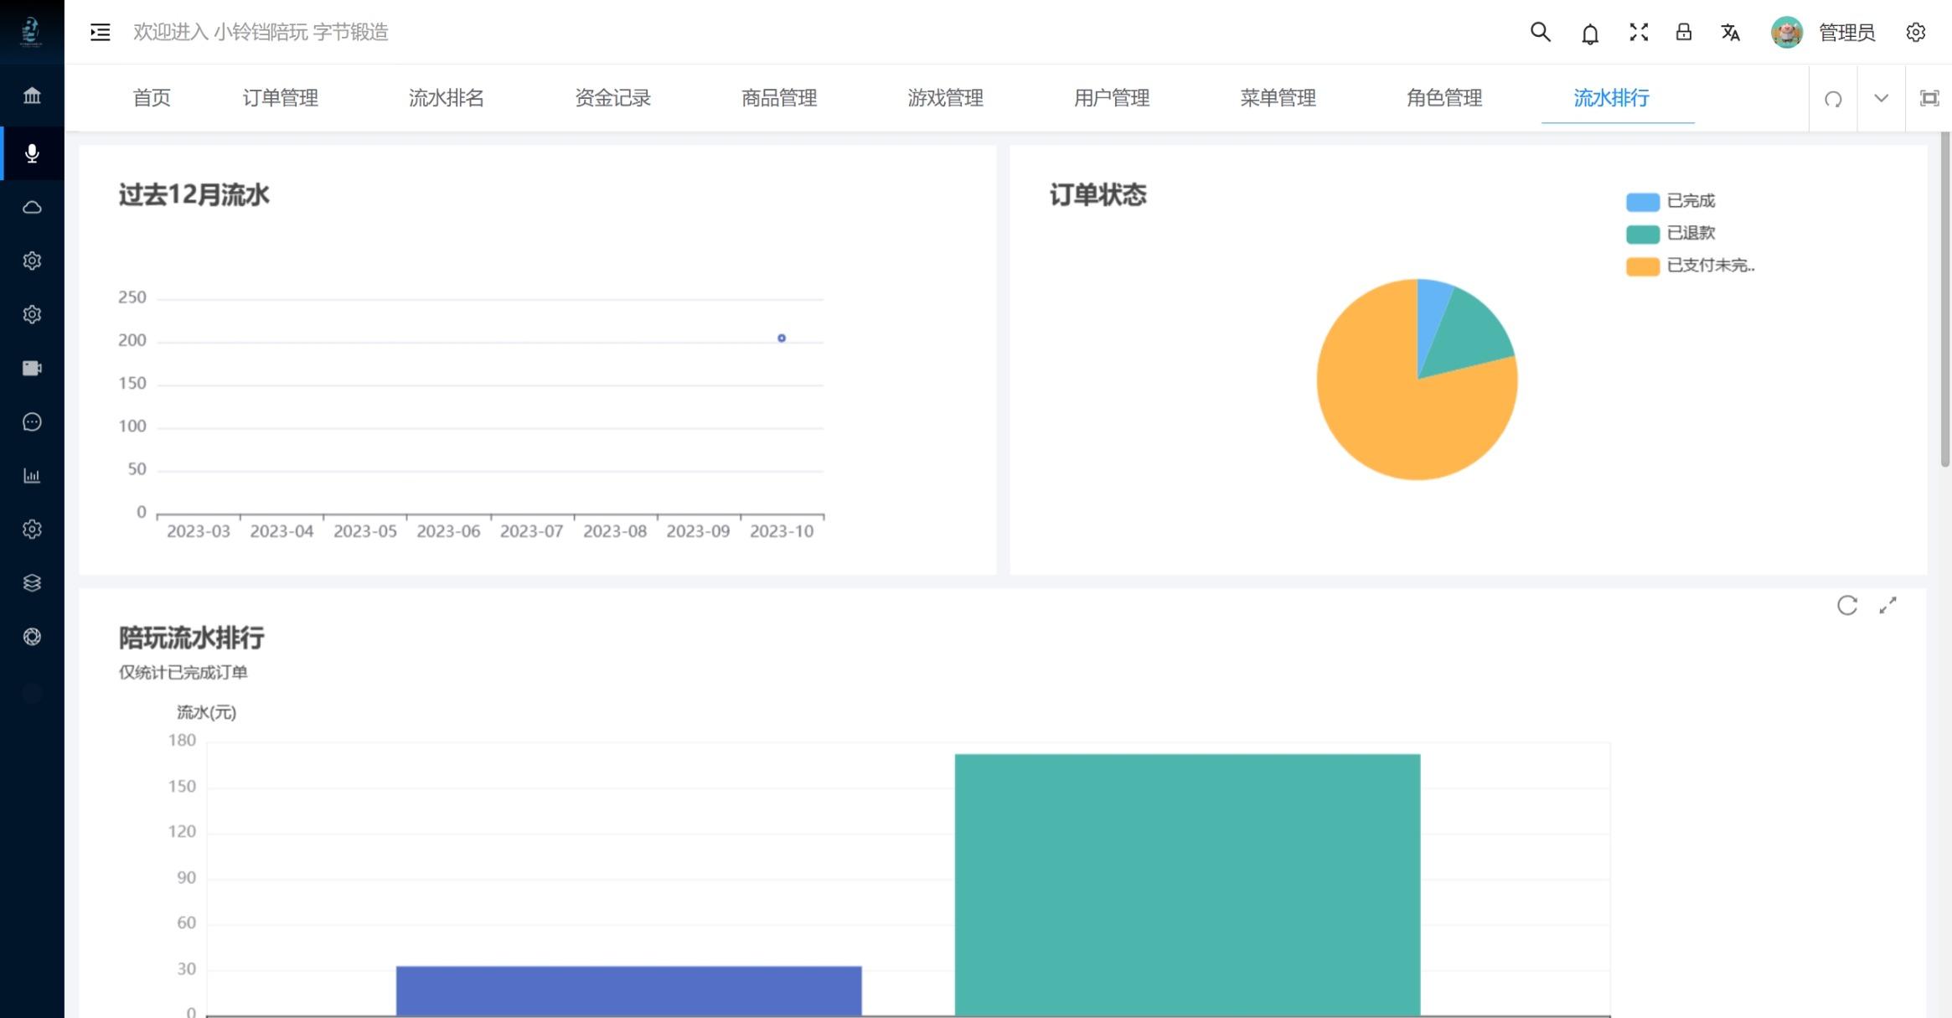
Task: Refresh the current tab page
Action: (x=1833, y=99)
